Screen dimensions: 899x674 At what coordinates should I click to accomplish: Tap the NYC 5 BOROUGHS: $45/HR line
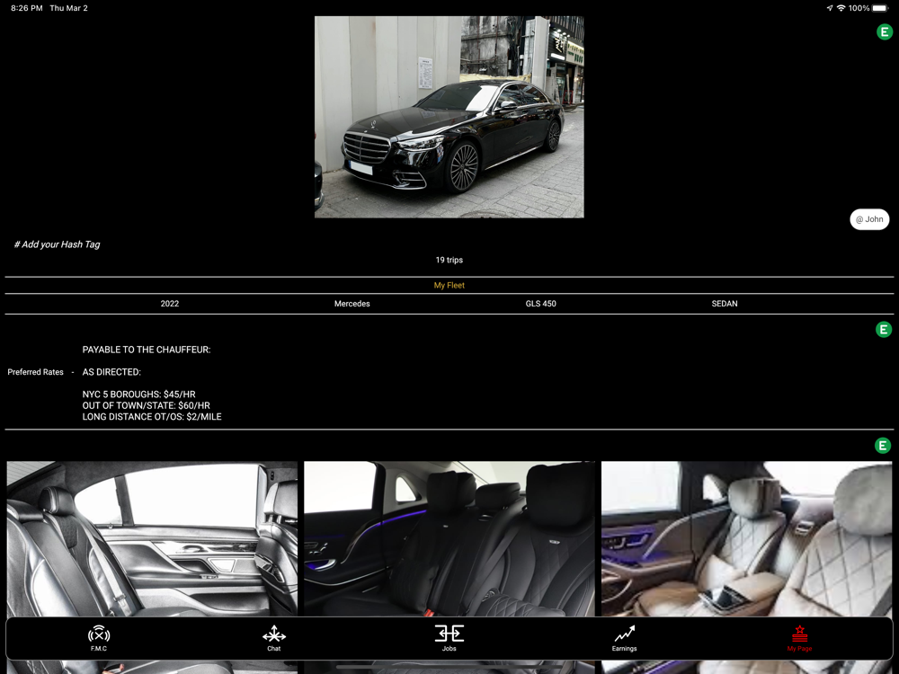coord(138,395)
